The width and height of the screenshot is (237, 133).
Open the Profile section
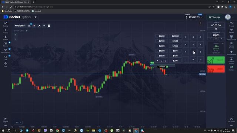[6, 38]
